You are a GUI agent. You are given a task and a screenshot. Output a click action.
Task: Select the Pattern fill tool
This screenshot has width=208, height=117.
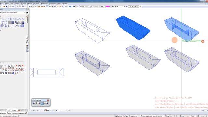[13, 22]
